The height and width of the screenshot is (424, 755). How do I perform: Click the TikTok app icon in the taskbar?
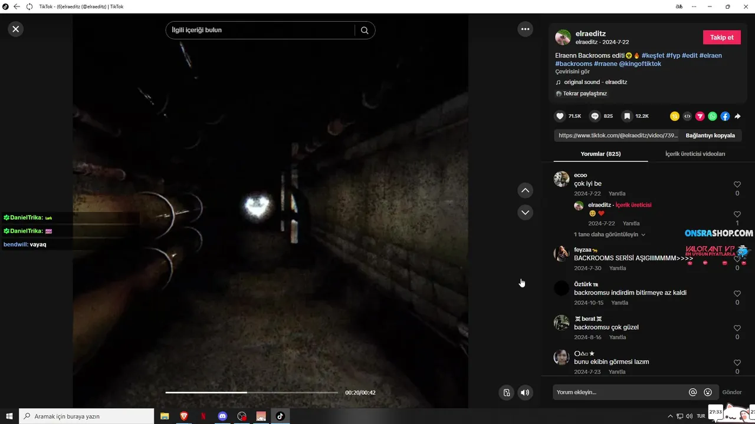click(280, 416)
